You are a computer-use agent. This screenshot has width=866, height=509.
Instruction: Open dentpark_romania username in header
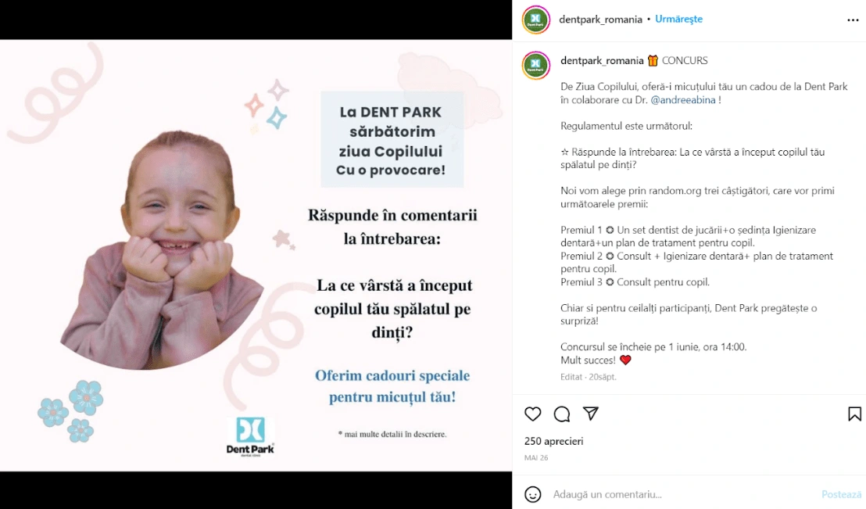coord(600,20)
